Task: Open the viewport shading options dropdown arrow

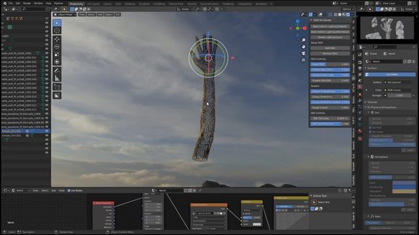Action: (352, 14)
